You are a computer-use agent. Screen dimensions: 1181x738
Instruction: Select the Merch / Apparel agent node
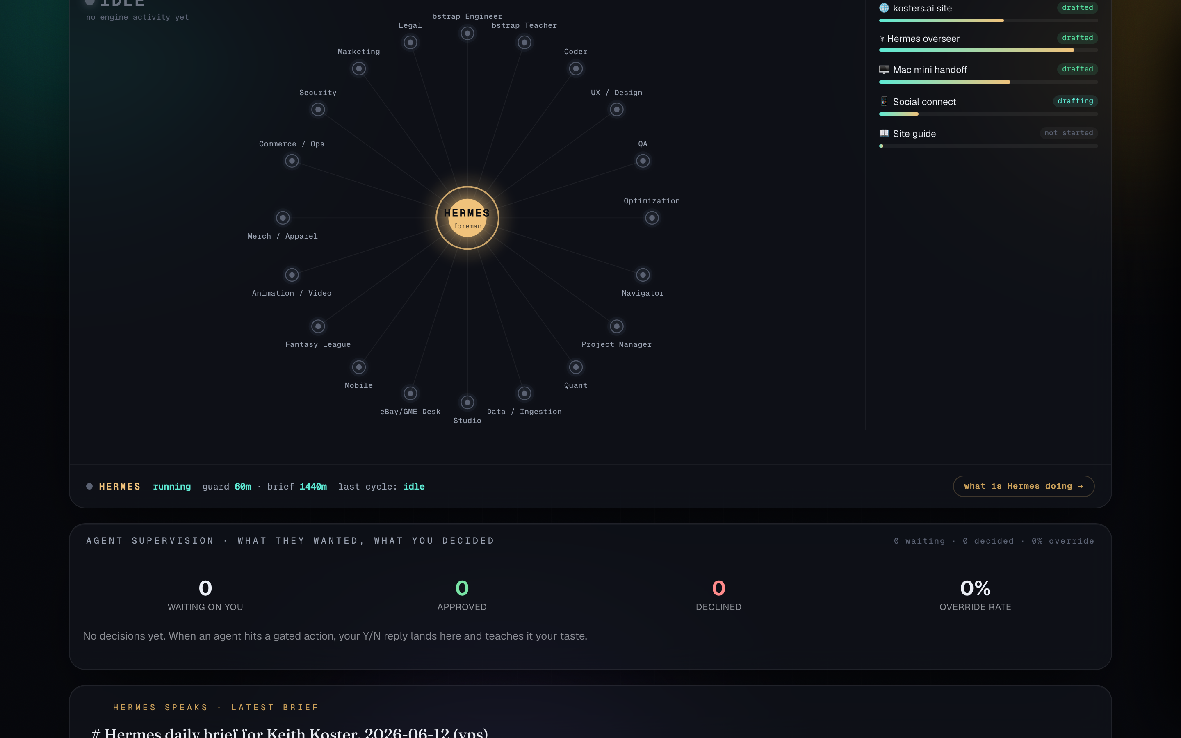pos(283,218)
